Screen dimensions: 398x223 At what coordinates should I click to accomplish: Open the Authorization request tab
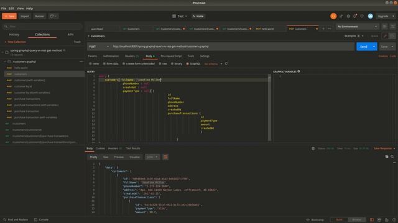coord(111,56)
